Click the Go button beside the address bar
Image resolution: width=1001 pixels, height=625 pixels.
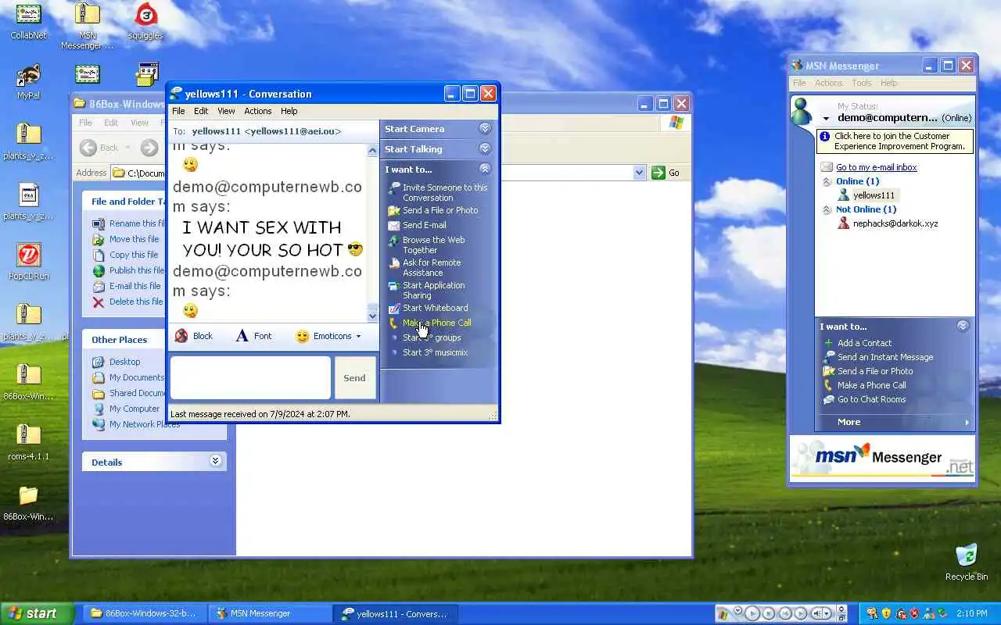[x=666, y=173]
